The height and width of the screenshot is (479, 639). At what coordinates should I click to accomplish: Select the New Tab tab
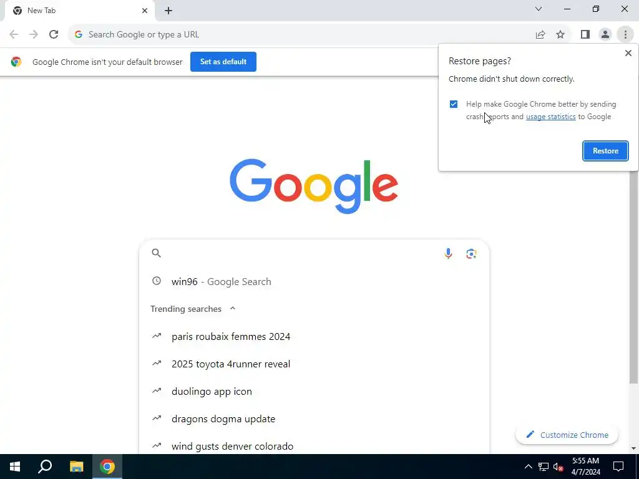79,11
